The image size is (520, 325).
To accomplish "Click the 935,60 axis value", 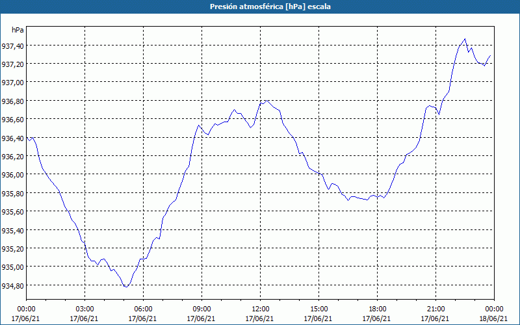I will (12, 212).
